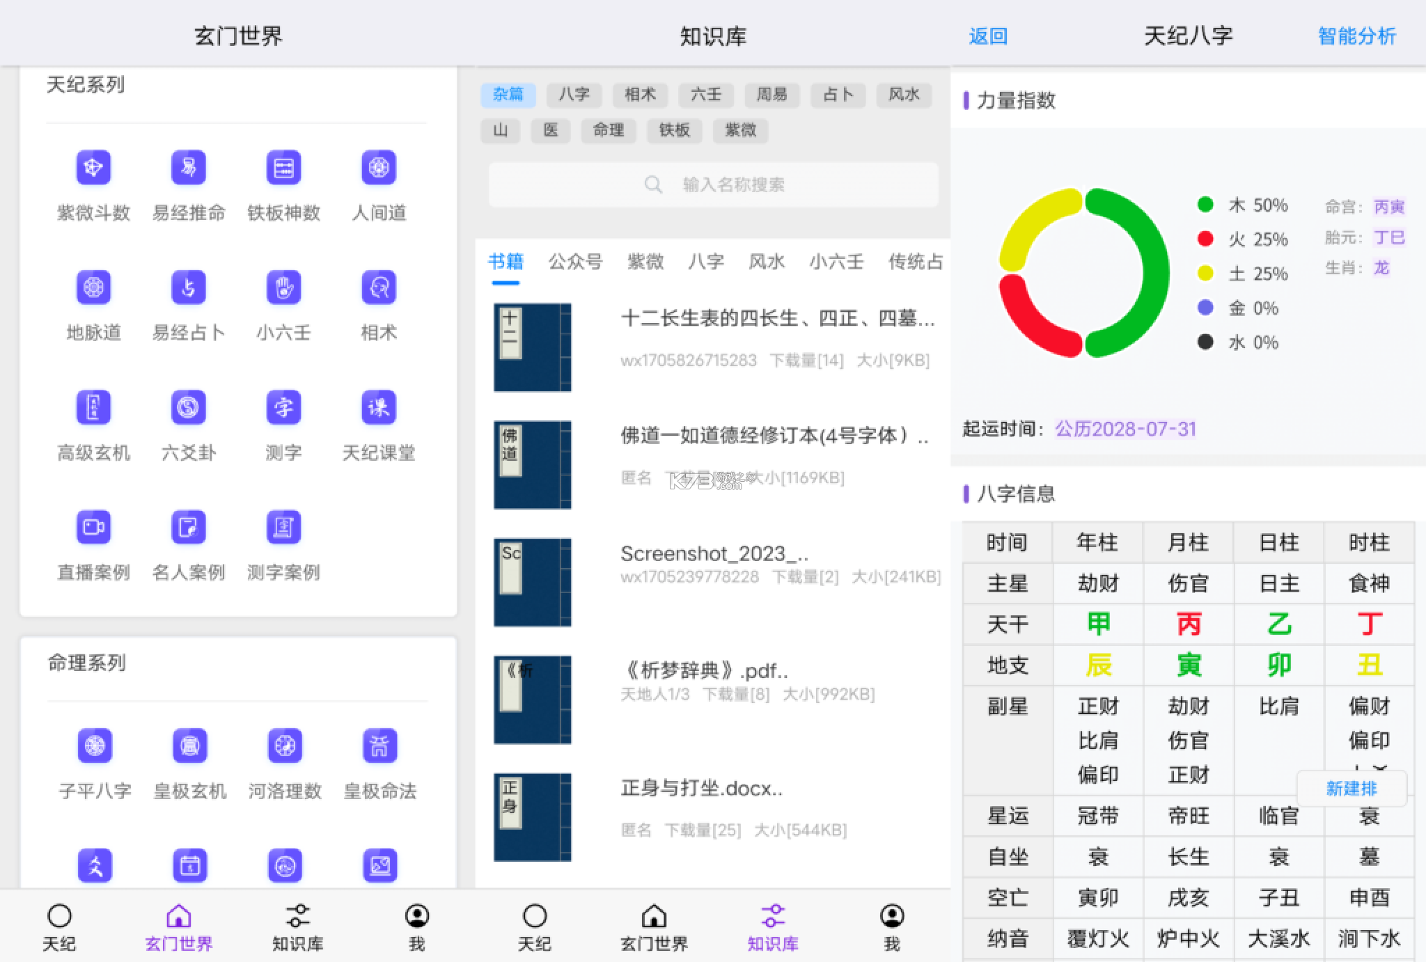The width and height of the screenshot is (1426, 962).
Task: Open the 易经占卜 icon
Action: click(x=189, y=287)
